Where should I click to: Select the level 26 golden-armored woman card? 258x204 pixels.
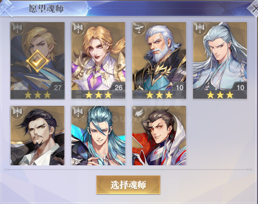tap(98, 60)
